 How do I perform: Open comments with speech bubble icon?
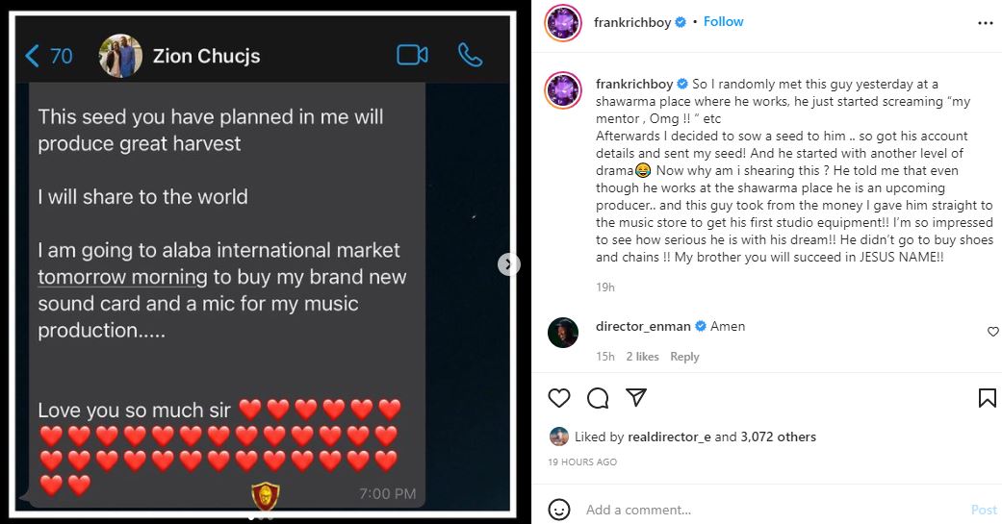coord(598,398)
